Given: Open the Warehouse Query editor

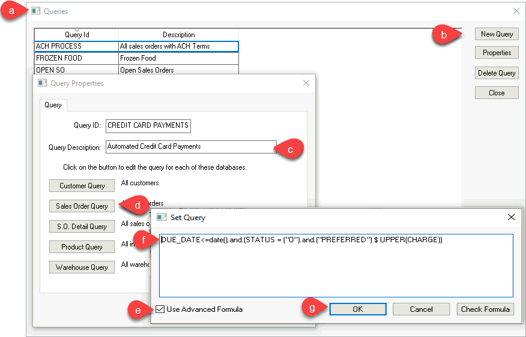Looking at the screenshot, I should point(82,267).
